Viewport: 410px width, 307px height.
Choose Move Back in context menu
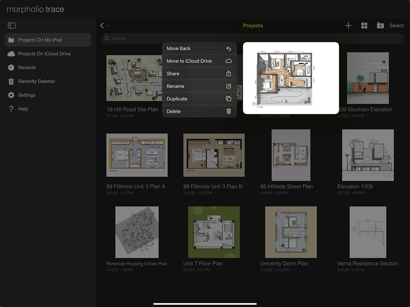(x=199, y=48)
